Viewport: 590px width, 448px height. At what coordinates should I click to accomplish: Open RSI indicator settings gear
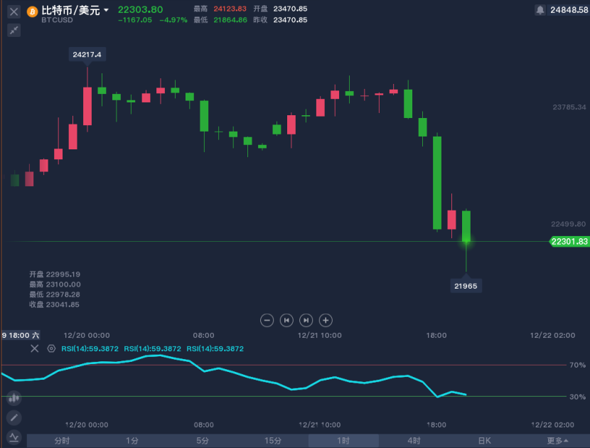pyautogui.click(x=52, y=348)
